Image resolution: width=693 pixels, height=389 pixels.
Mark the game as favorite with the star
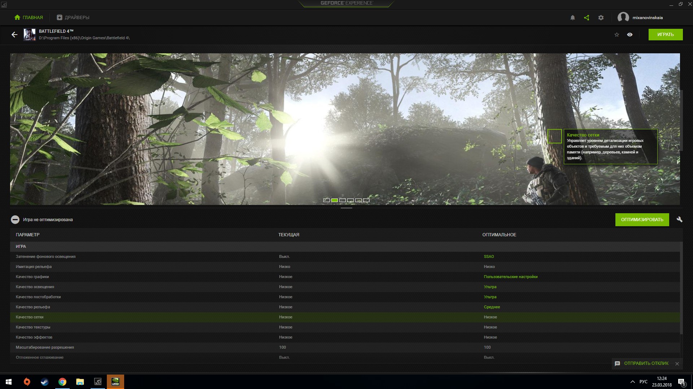[x=616, y=35]
